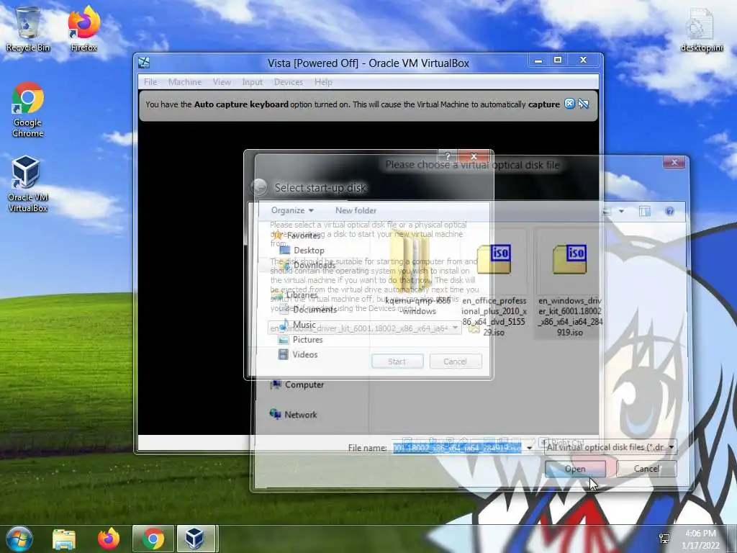Dismiss the auto capture keyboard notification
Viewport: 737px width, 553px height.
point(570,104)
